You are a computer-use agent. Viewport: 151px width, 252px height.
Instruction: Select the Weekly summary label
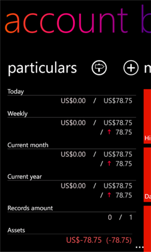click(x=18, y=114)
